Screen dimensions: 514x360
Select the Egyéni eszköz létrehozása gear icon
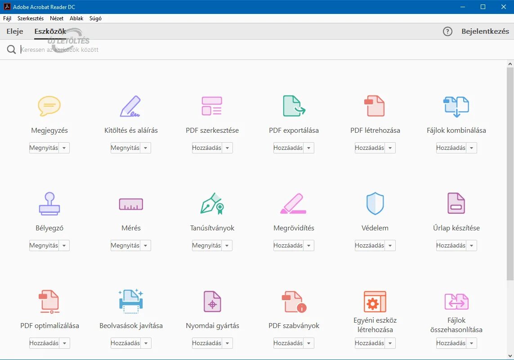pos(375,301)
